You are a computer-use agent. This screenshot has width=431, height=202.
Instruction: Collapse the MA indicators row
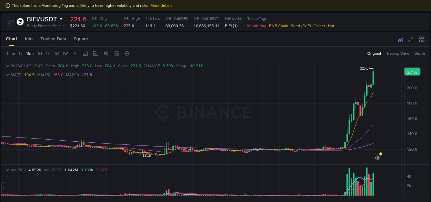8,75
